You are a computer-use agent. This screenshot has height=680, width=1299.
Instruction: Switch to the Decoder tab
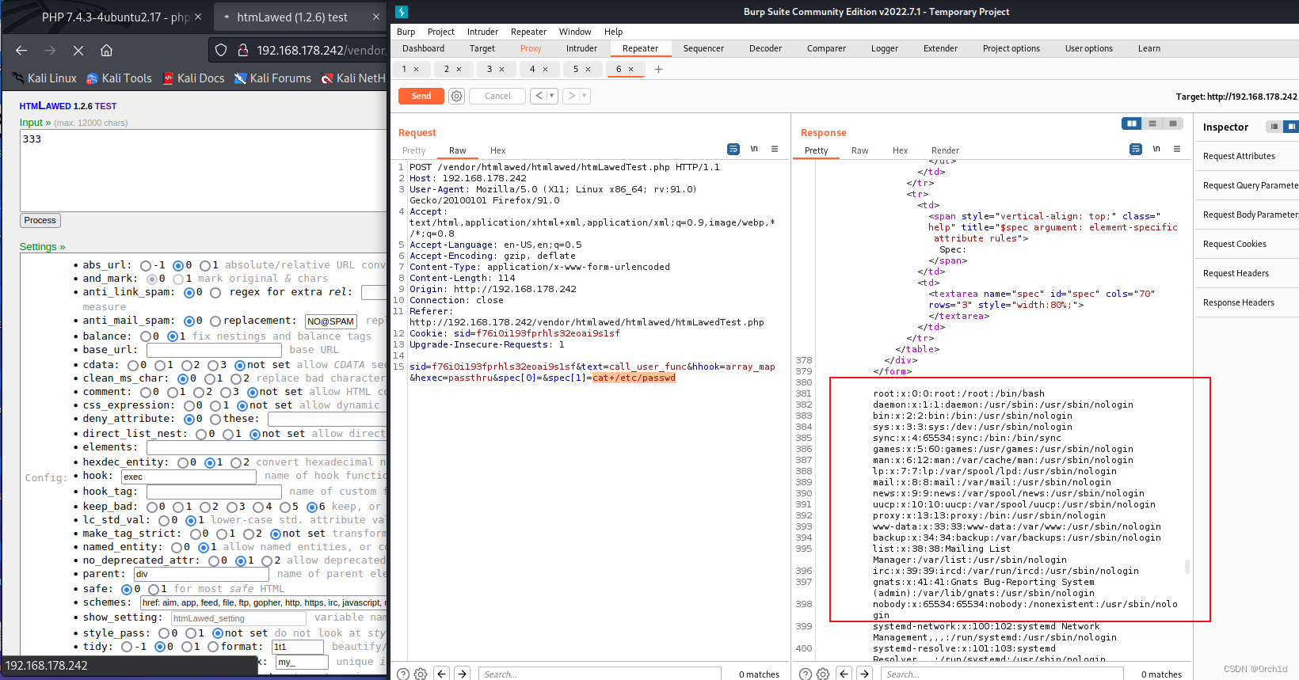point(765,48)
